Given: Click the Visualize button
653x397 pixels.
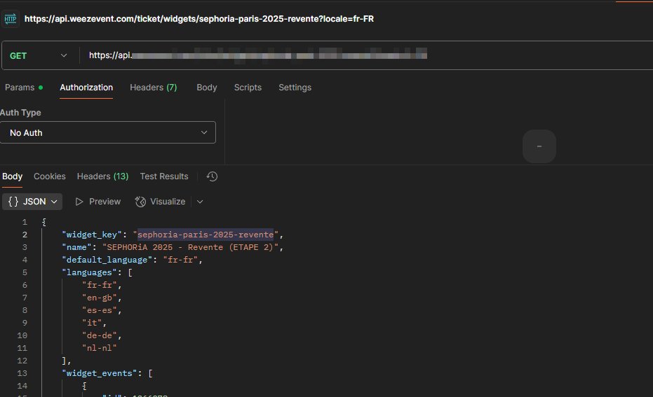Looking at the screenshot, I should [161, 202].
